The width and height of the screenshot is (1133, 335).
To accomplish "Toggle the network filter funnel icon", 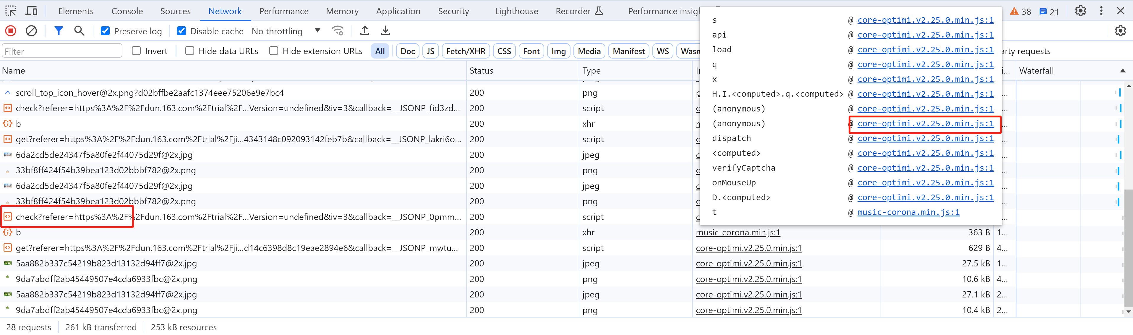I will coord(59,31).
